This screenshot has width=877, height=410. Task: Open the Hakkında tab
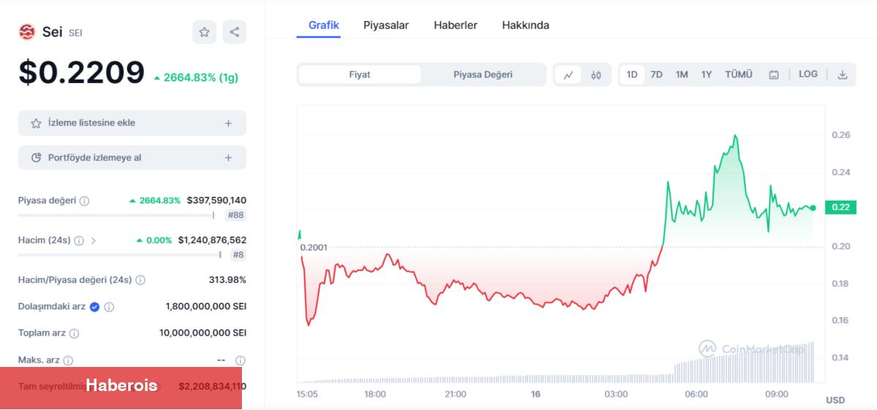525,25
